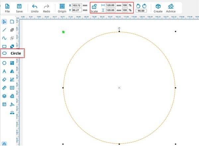Viewport: 199px width, 146px height.
Task: Click the X position input field
Action: [77, 6]
